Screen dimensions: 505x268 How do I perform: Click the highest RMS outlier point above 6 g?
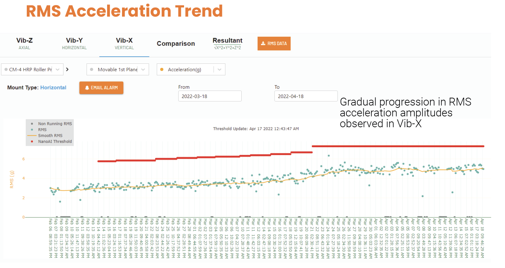tap(328, 156)
